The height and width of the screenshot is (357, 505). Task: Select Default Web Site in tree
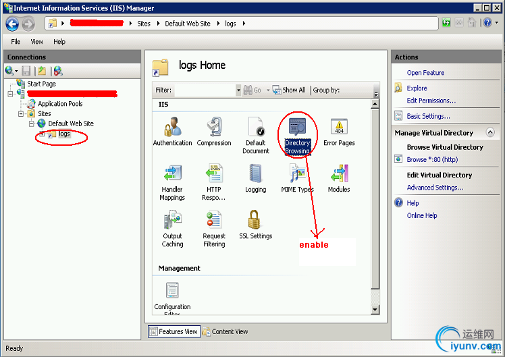[x=71, y=123]
